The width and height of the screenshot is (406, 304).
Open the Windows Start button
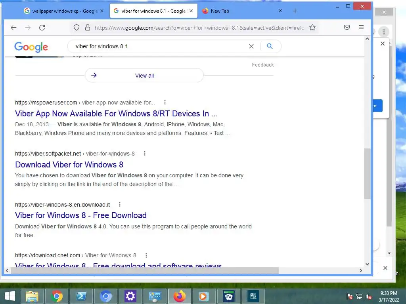coord(10,296)
